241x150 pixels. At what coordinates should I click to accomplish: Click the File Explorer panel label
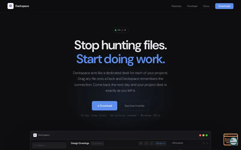pyautogui.click(x=177, y=143)
